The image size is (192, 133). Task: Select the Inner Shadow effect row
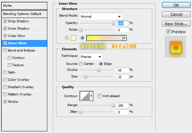point(24,28)
